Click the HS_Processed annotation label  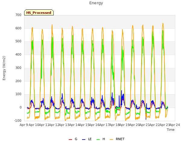(x=39, y=13)
